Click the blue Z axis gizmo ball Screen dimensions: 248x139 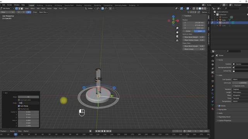tap(173, 17)
